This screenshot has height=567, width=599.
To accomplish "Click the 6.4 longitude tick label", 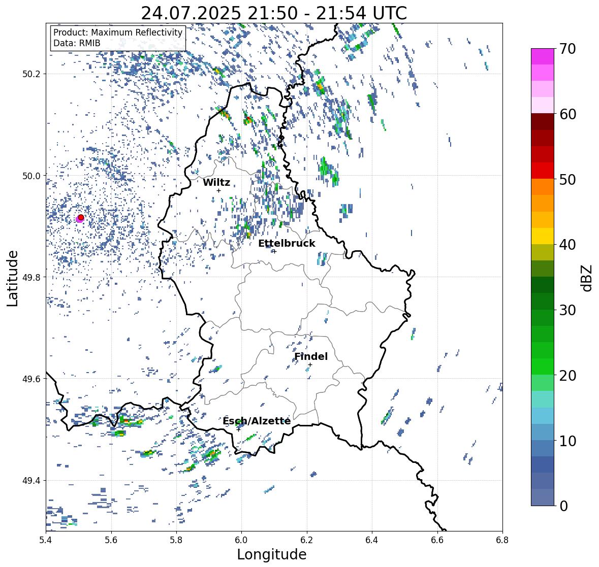I will (372, 540).
